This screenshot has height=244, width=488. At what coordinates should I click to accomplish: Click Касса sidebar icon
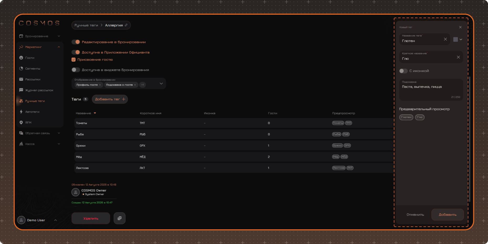[x=21, y=144]
